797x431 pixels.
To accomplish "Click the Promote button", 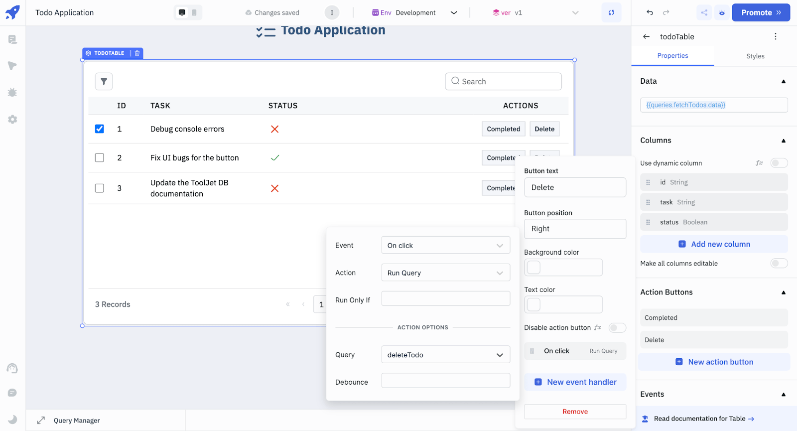I will tap(761, 12).
